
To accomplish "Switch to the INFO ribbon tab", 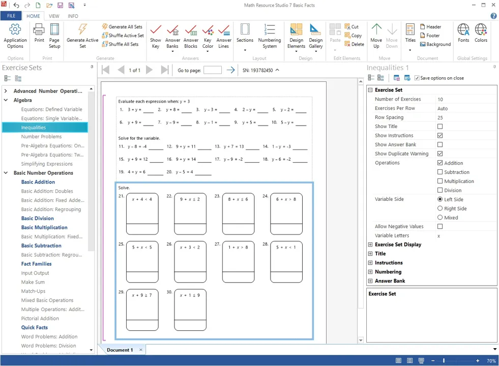I will [73, 16].
